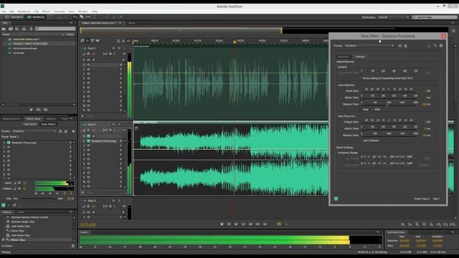Switch to the Media Browser tab
Image resolution: width=459 pixels, height=258 pixels.
tap(11, 119)
